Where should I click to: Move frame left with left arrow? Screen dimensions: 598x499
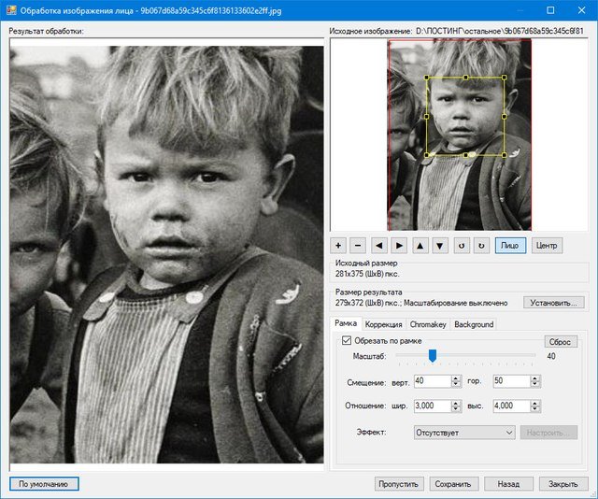379,246
